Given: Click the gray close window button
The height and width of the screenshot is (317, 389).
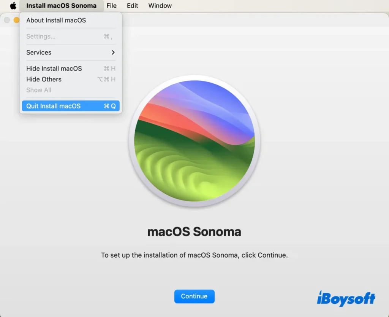Looking at the screenshot, I should (x=7, y=20).
